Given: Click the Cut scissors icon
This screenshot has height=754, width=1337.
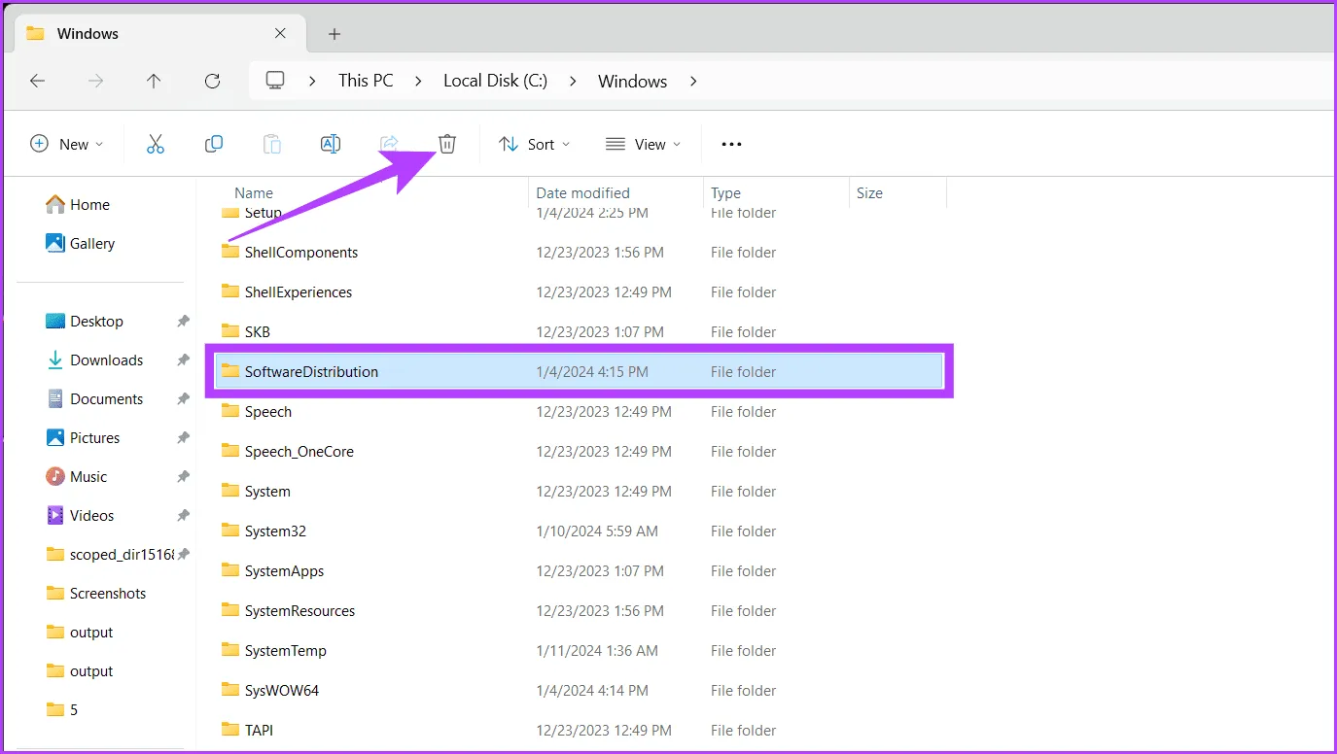Looking at the screenshot, I should (156, 144).
